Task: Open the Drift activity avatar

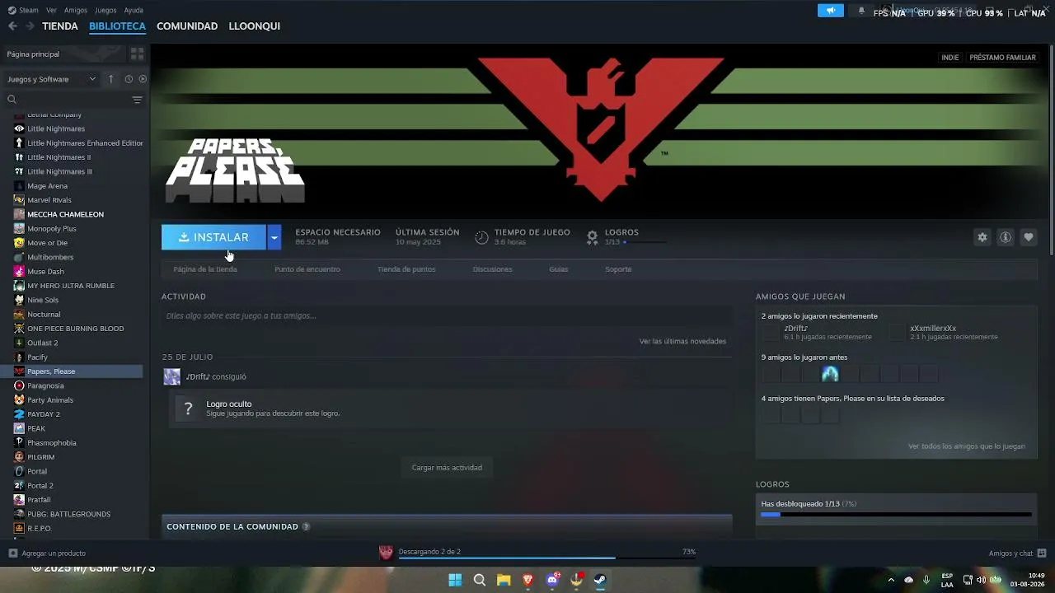Action: pyautogui.click(x=172, y=376)
